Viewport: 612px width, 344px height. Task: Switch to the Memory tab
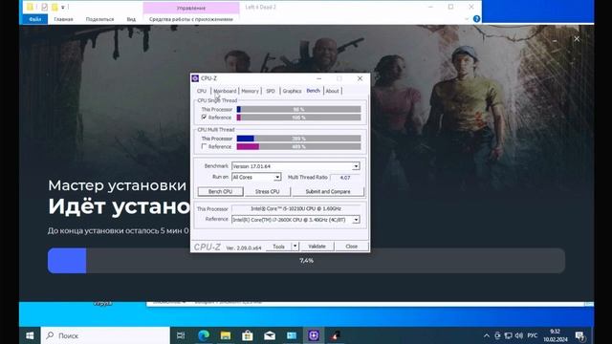tap(250, 91)
